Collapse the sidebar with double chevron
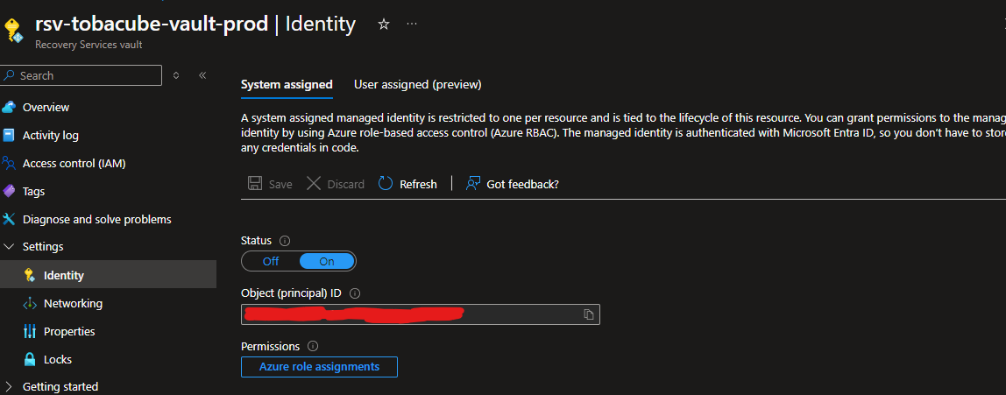The height and width of the screenshot is (395, 1006). click(202, 75)
